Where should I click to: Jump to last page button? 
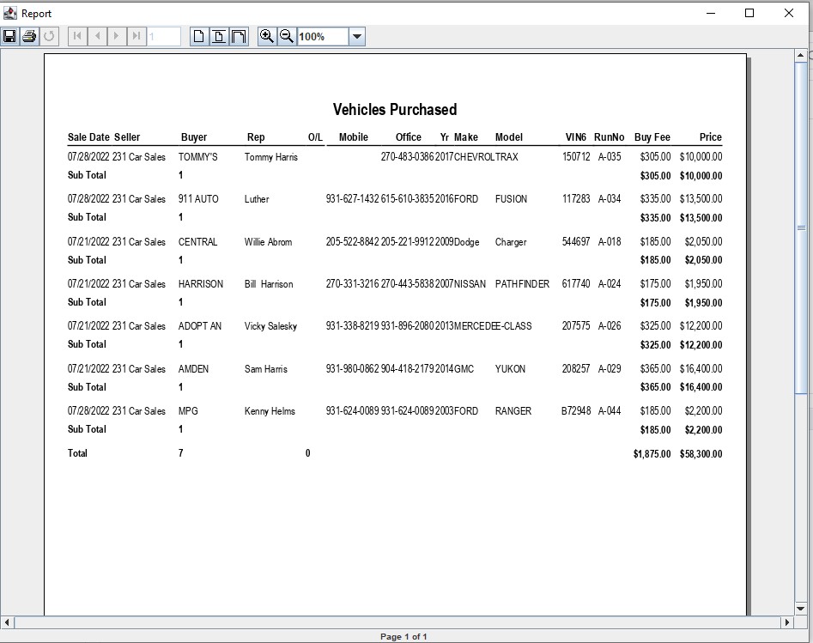(x=137, y=36)
